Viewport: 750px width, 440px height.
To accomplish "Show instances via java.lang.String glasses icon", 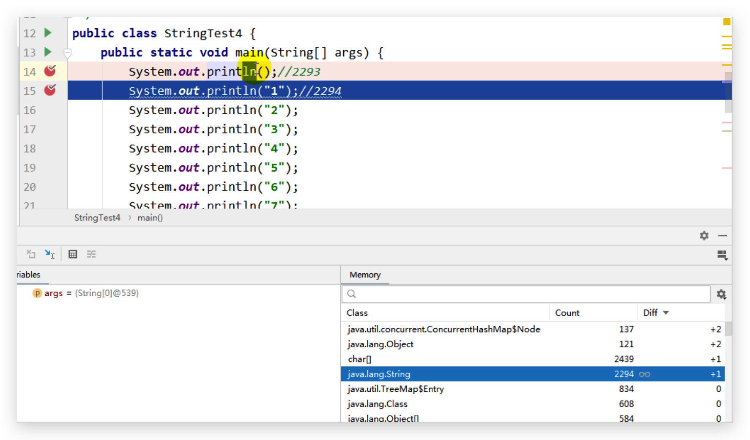I will pyautogui.click(x=644, y=374).
